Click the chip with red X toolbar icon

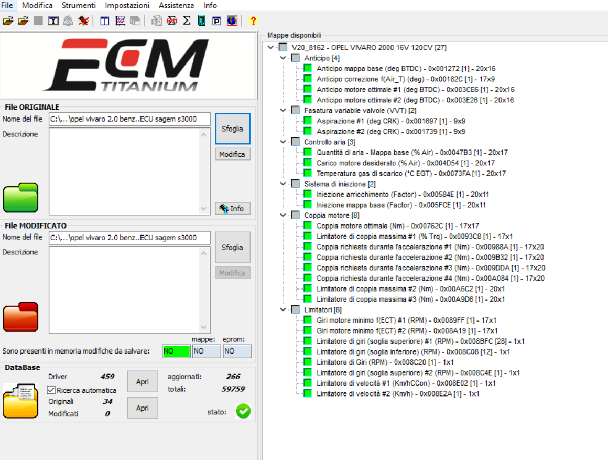83,20
